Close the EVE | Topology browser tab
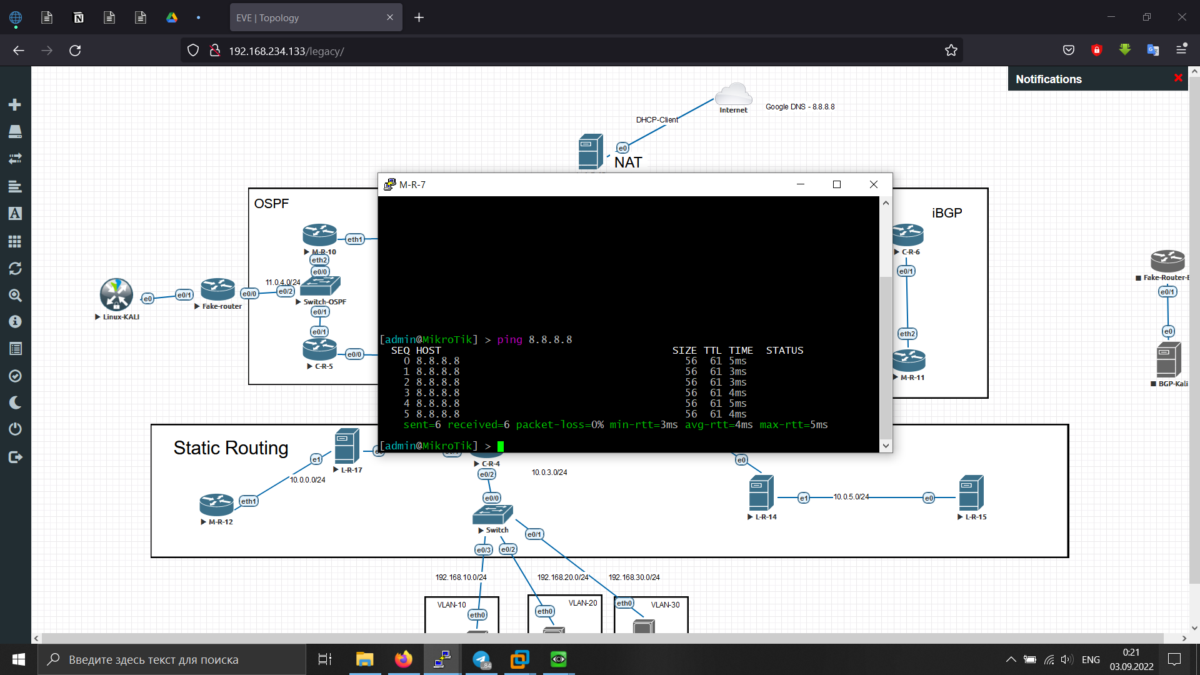Viewport: 1200px width, 675px height. 390,17
